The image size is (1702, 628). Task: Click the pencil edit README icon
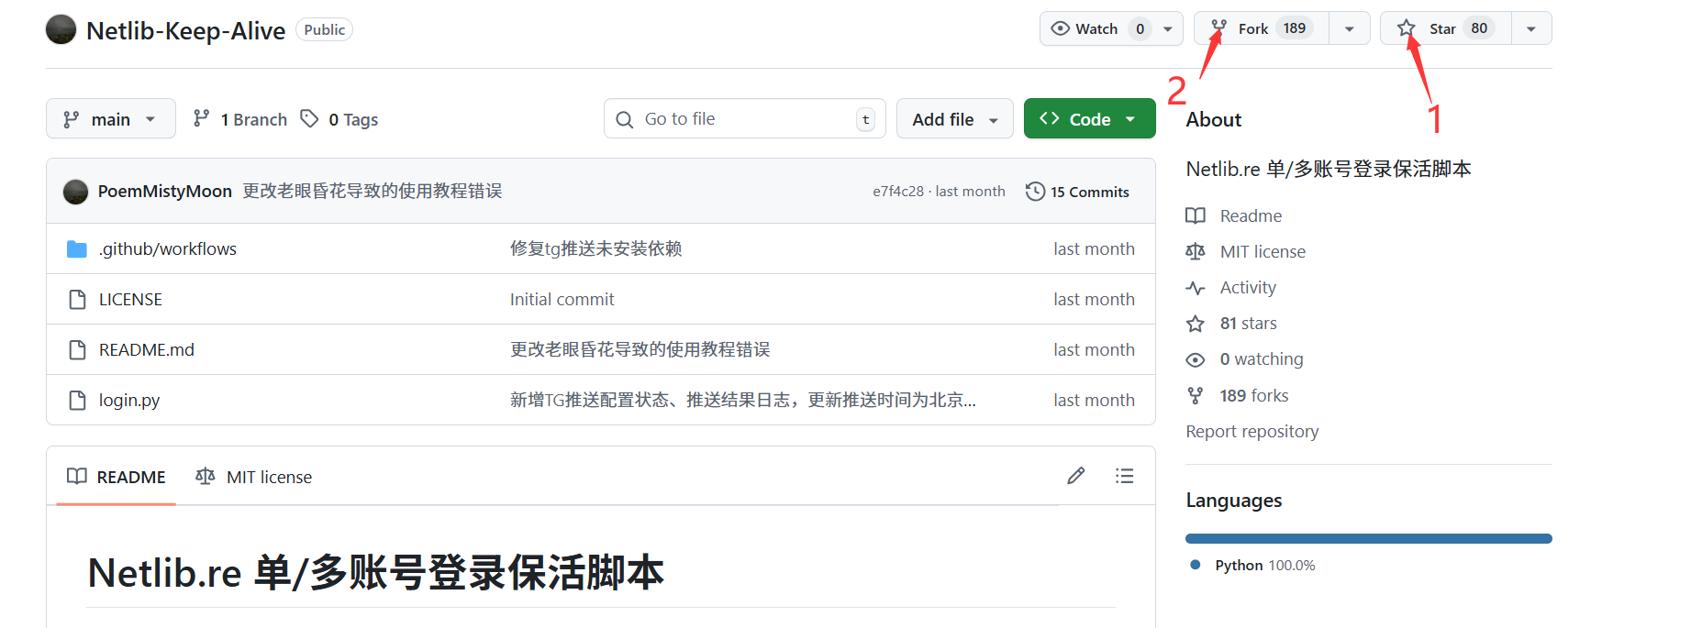(1075, 476)
